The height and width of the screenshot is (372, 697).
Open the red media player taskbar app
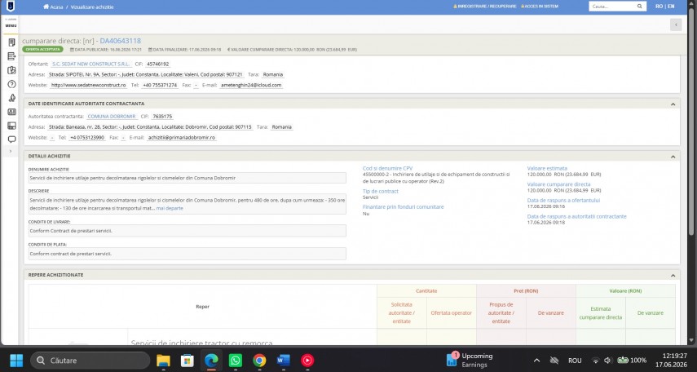pos(307,361)
